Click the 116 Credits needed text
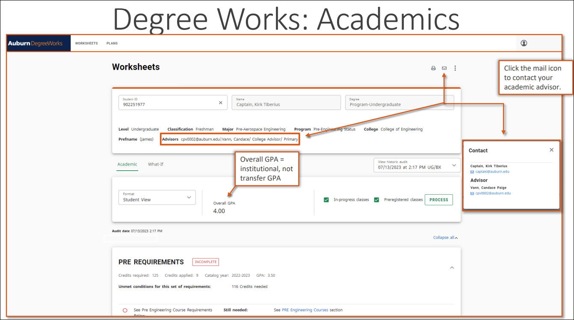This screenshot has width=574, height=320. pos(250,287)
